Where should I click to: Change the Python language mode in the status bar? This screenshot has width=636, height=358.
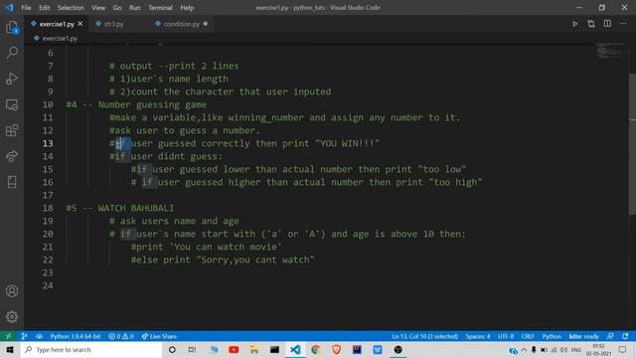[552, 336]
